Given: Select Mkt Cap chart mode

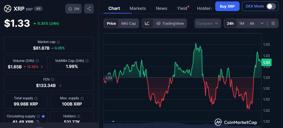Looking at the screenshot, I should (x=129, y=23).
